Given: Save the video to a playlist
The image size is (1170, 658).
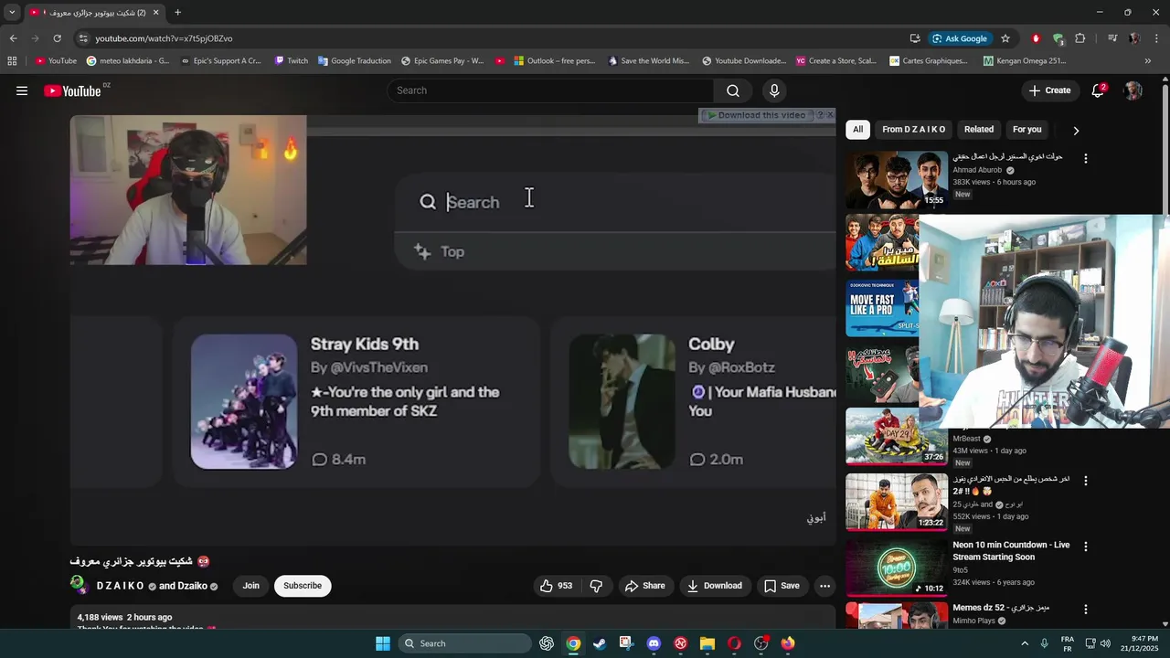Looking at the screenshot, I should (x=782, y=586).
